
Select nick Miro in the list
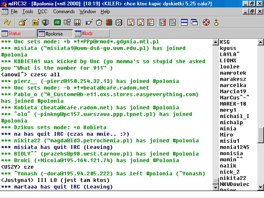226,135
